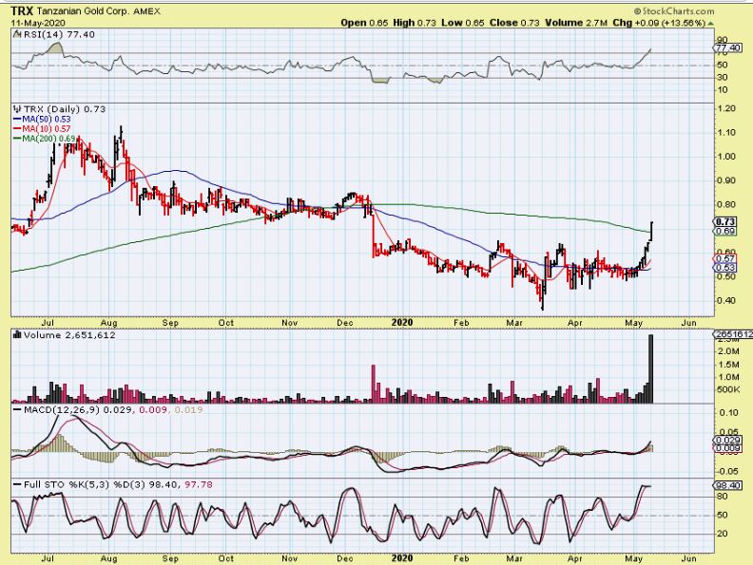
Task: Click the 2.0M volume axis label
Action: tap(728, 351)
